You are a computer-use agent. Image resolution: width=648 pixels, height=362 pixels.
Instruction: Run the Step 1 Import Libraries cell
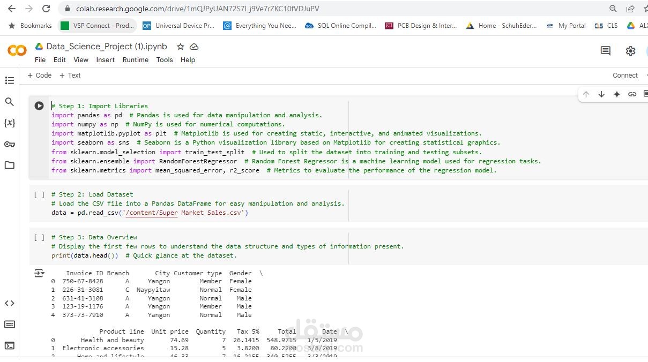pyautogui.click(x=39, y=106)
